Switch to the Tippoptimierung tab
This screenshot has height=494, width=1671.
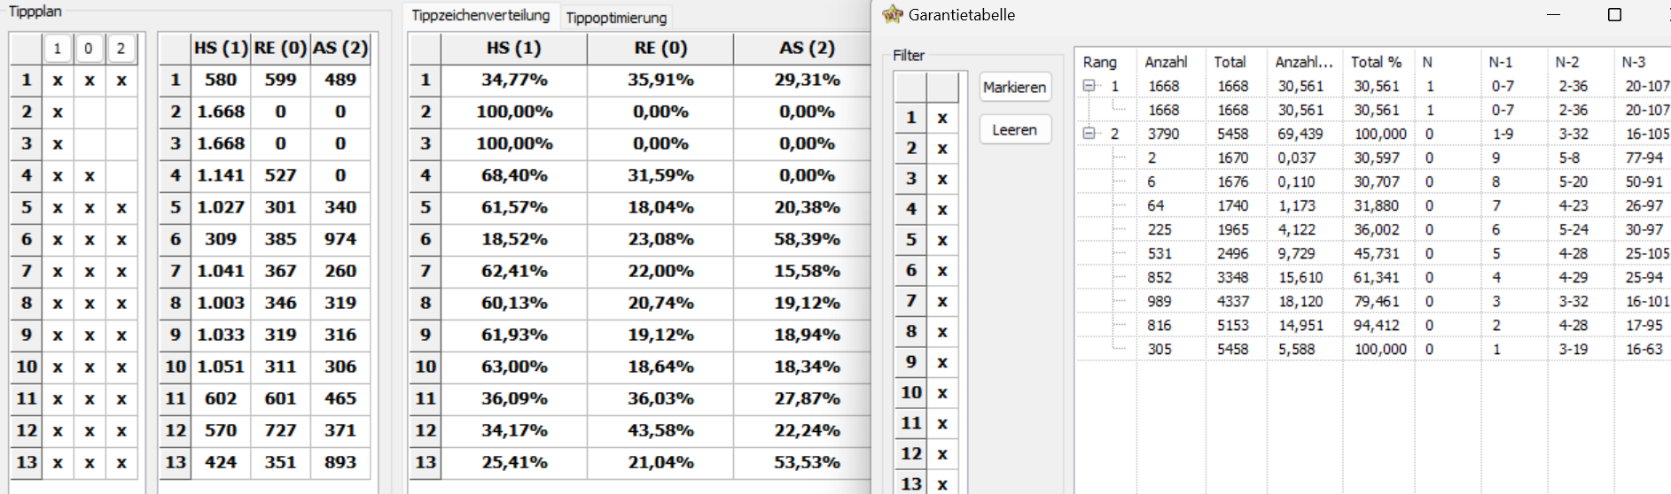point(616,18)
